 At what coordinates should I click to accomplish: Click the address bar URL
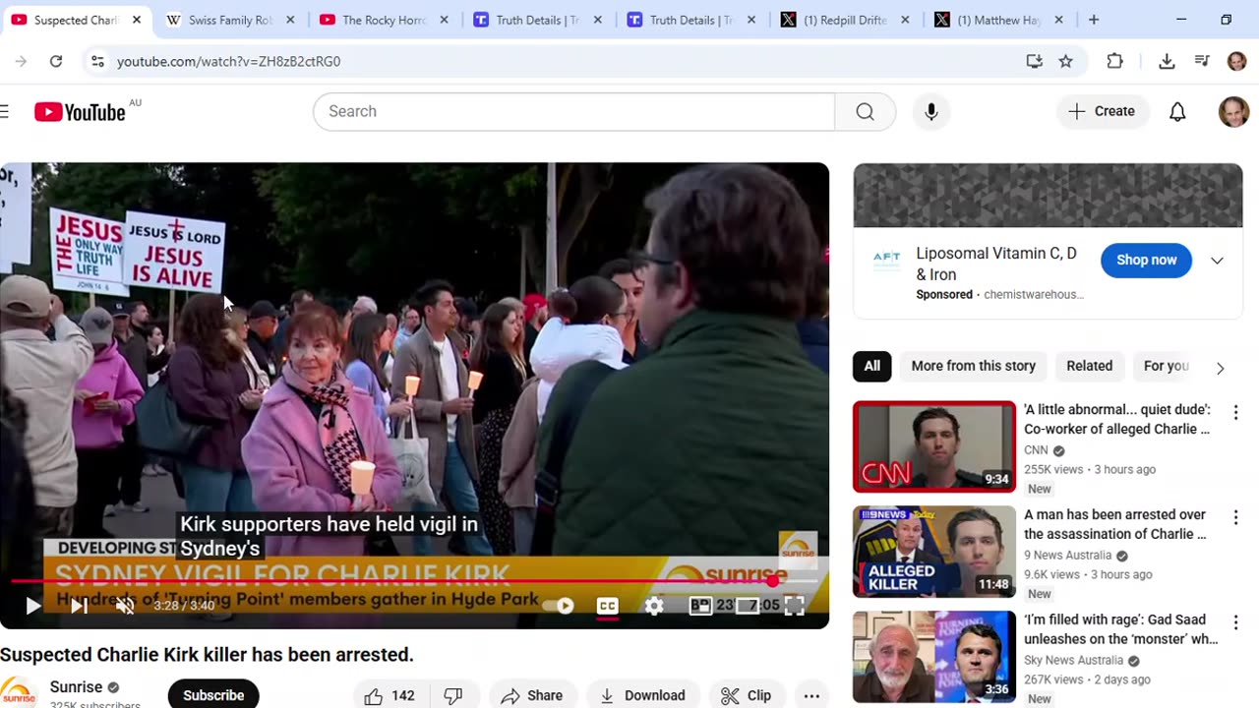tap(228, 61)
